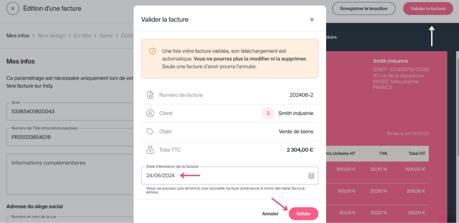The height and width of the screenshot is (223, 459).
Task: Open the En-tête step
Action: 82,36
